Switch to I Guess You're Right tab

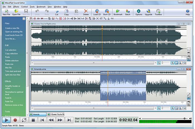[x=55, y=114]
